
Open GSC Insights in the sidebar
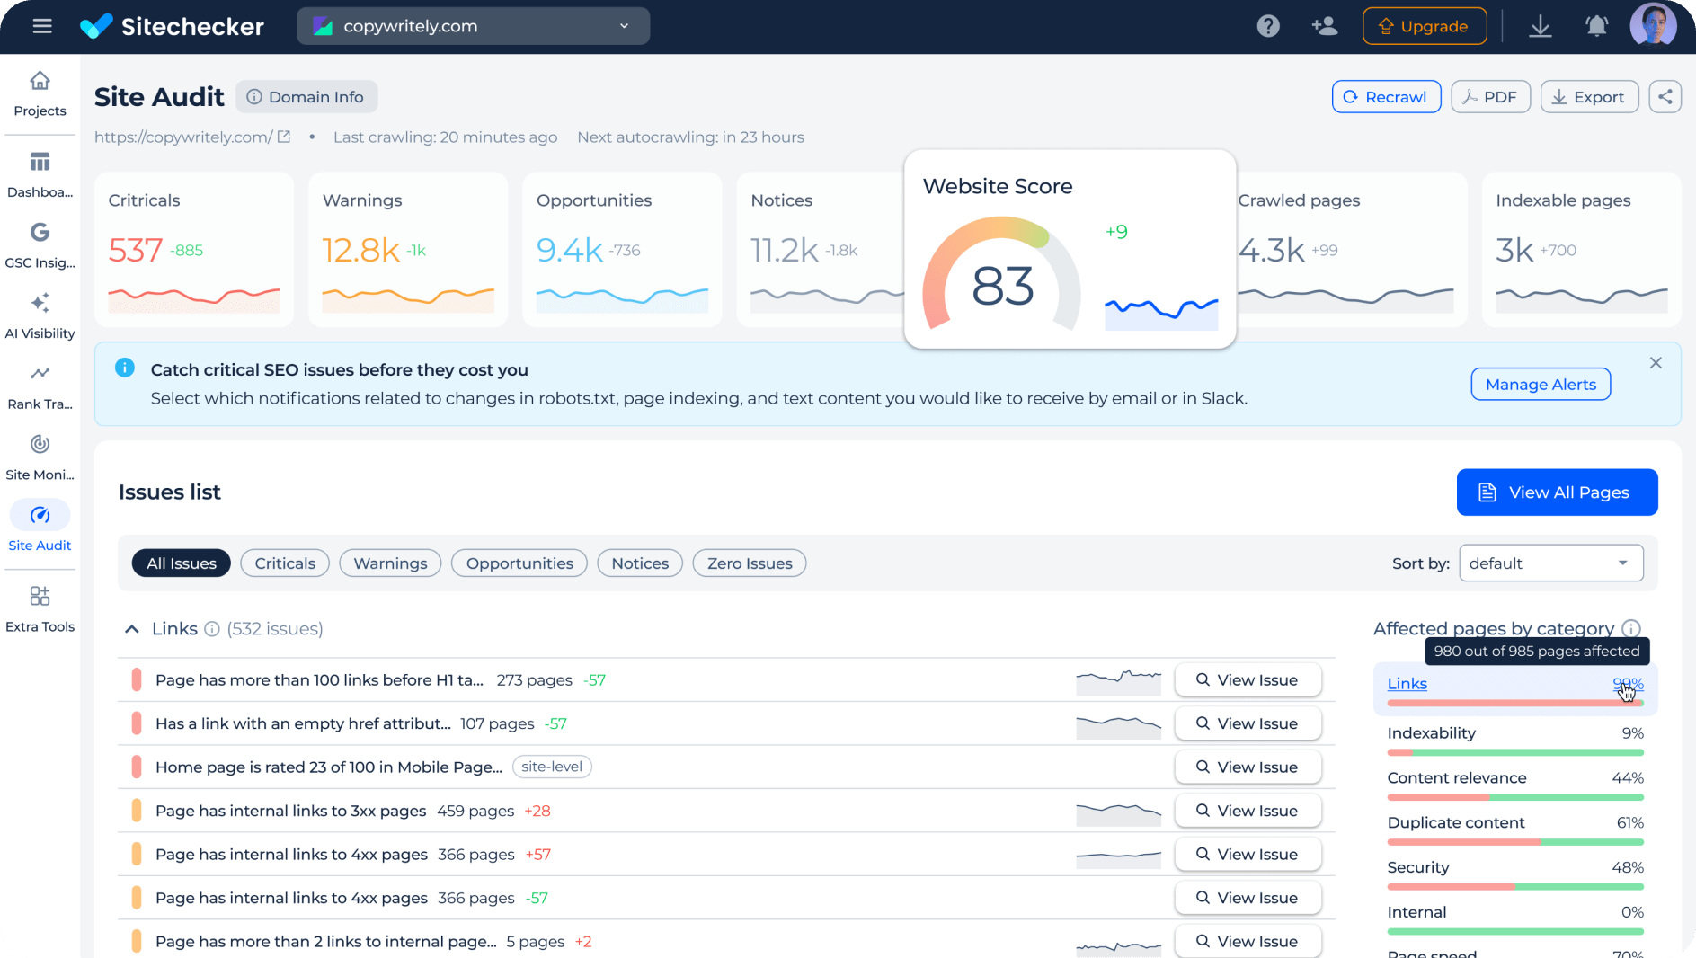(x=40, y=245)
